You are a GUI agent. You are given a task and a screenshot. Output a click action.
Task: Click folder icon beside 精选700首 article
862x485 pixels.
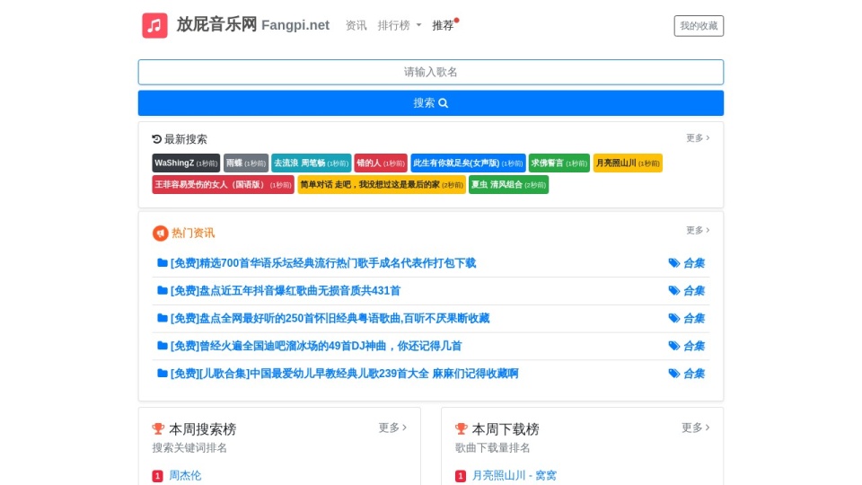click(163, 262)
